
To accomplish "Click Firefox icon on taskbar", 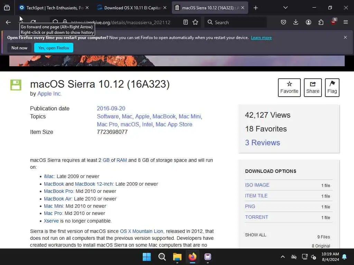I will coord(192,257).
